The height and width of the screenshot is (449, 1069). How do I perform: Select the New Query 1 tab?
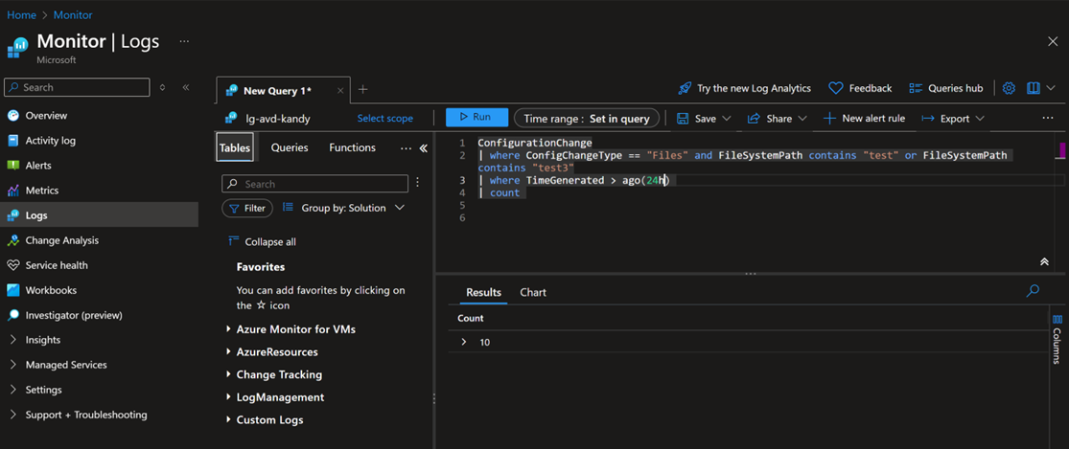[x=277, y=91]
